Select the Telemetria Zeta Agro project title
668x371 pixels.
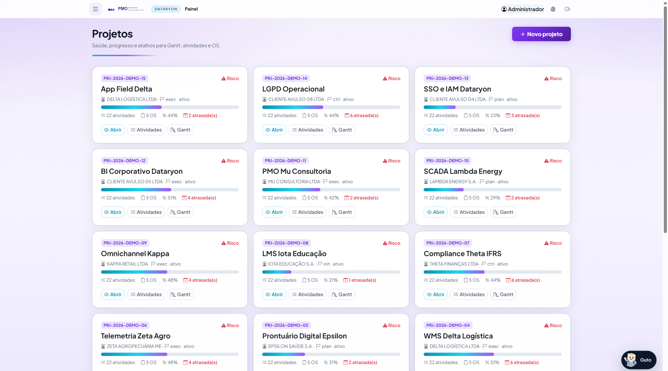(x=136, y=336)
